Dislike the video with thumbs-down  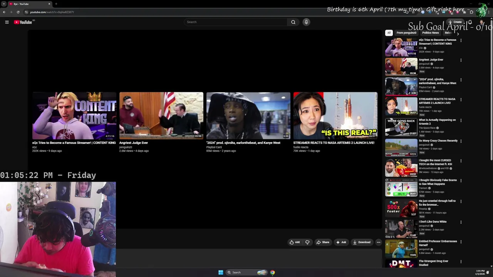307,242
